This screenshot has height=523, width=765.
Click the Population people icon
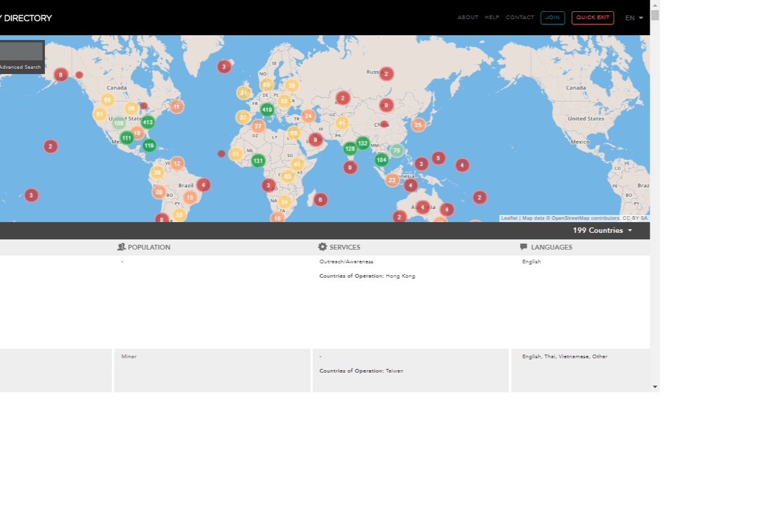pos(121,247)
